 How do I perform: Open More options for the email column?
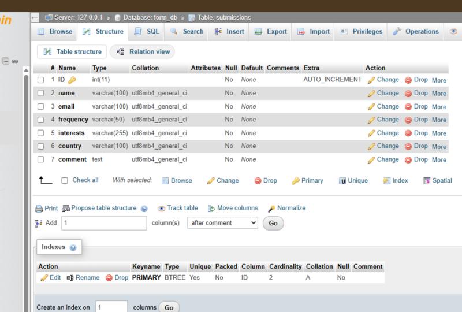439,107
